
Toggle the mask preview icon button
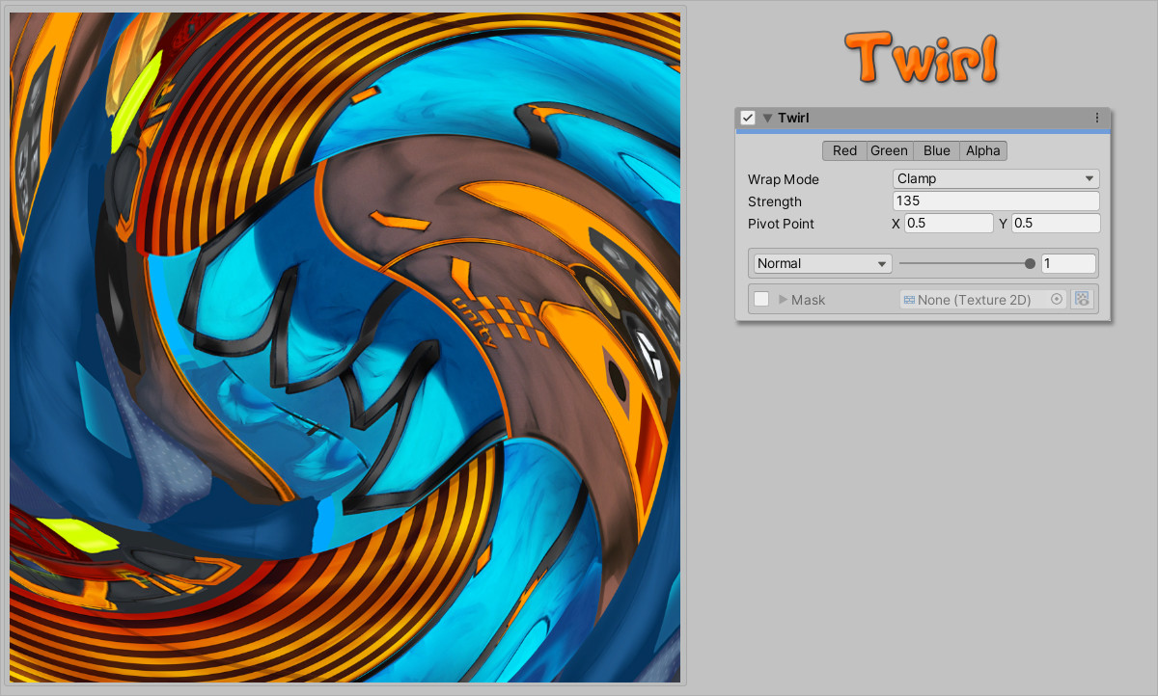[1082, 300]
